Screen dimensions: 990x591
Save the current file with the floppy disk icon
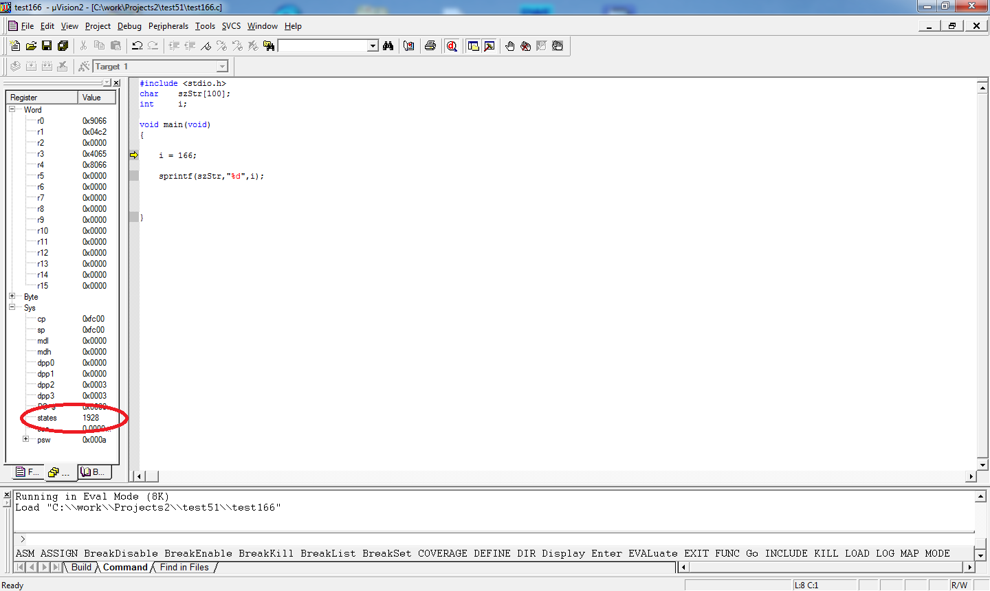tap(47, 46)
